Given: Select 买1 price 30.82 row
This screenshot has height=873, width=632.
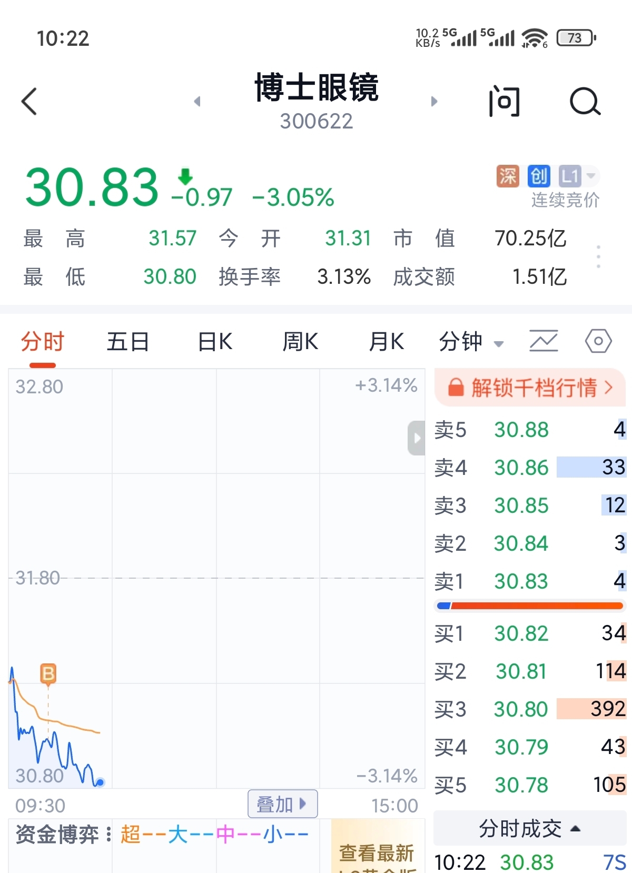Looking at the screenshot, I should point(530,633).
